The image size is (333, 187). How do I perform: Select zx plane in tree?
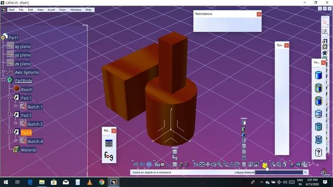pyautogui.click(x=22, y=64)
